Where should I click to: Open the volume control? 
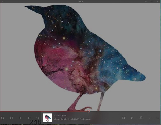tap(132, 118)
